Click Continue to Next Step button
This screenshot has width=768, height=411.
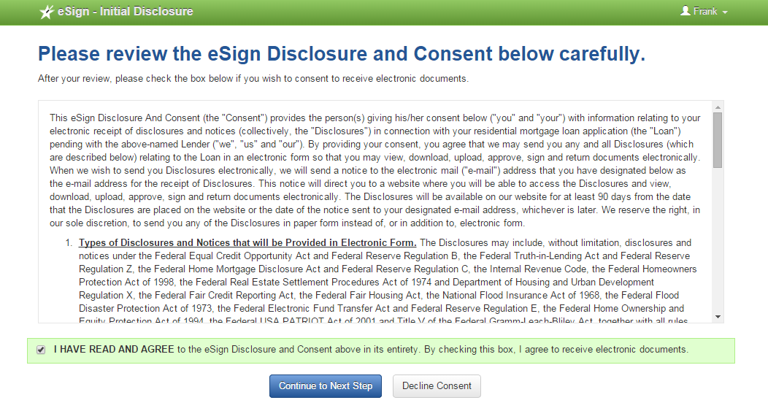coord(325,386)
